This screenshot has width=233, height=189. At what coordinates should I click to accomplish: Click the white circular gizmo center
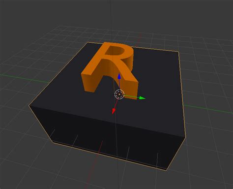[x=119, y=94]
